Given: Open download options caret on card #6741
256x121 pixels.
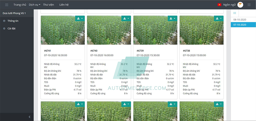Looking at the screenshot, I should (82, 18).
